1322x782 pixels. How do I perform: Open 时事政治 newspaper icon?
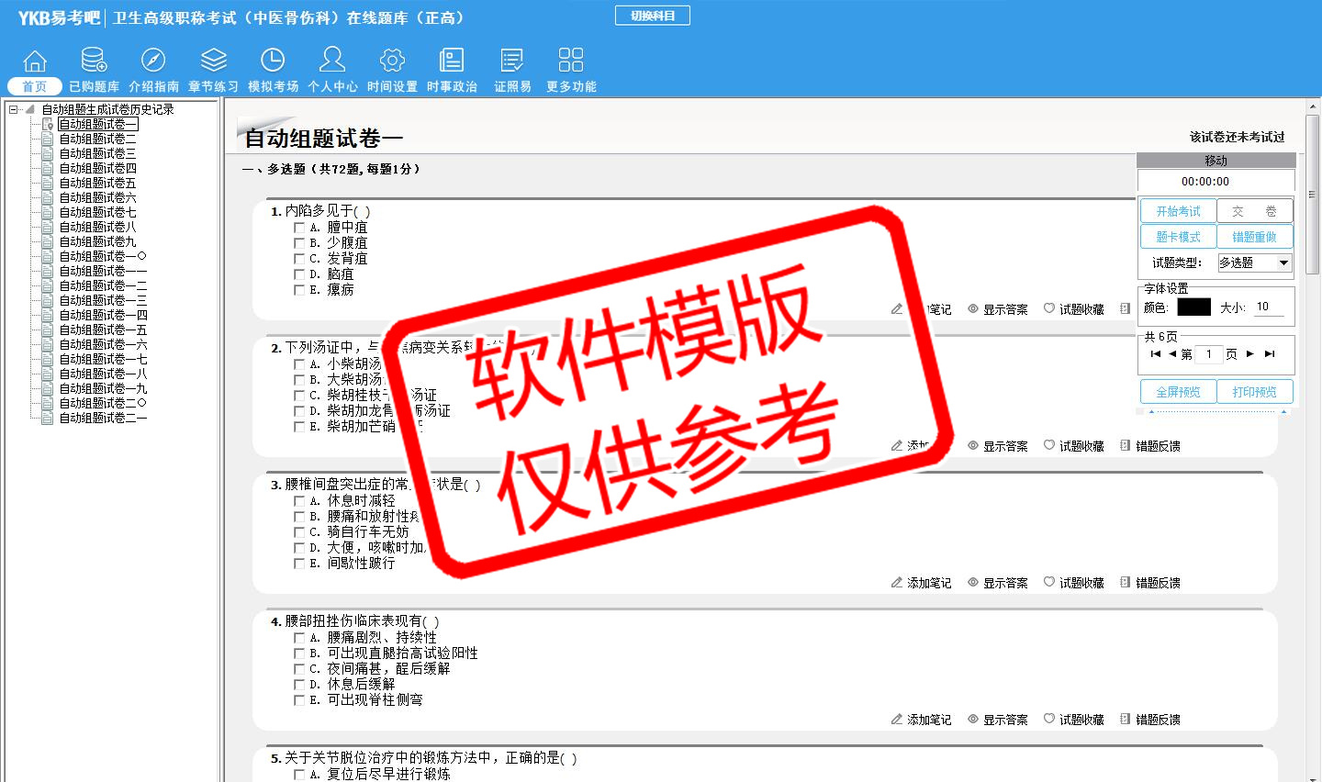tap(452, 61)
